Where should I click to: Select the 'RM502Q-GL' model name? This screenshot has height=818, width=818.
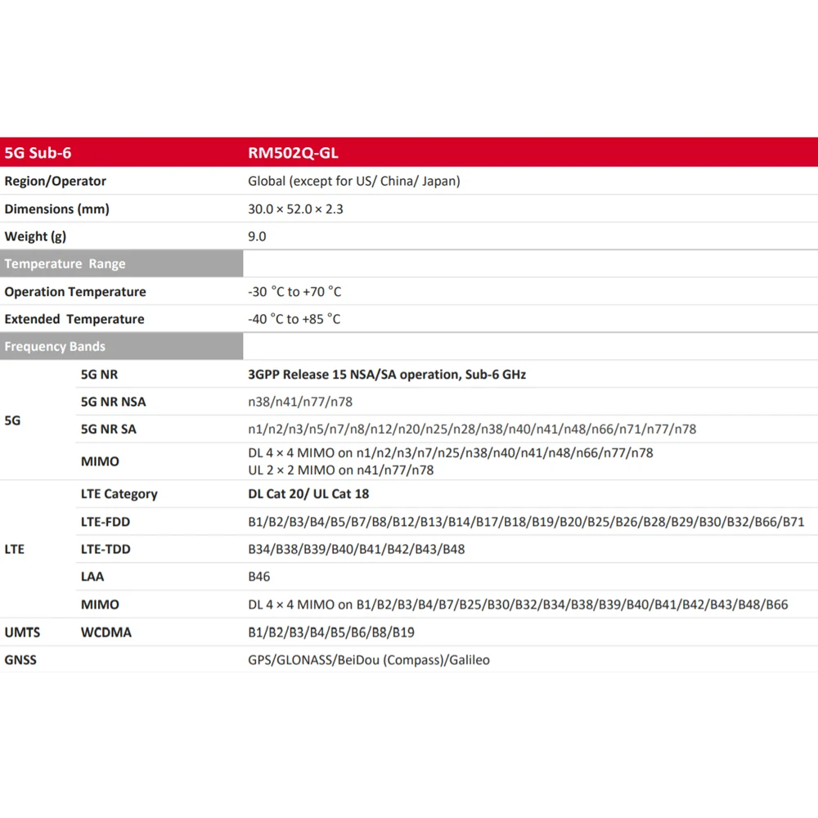tap(293, 153)
